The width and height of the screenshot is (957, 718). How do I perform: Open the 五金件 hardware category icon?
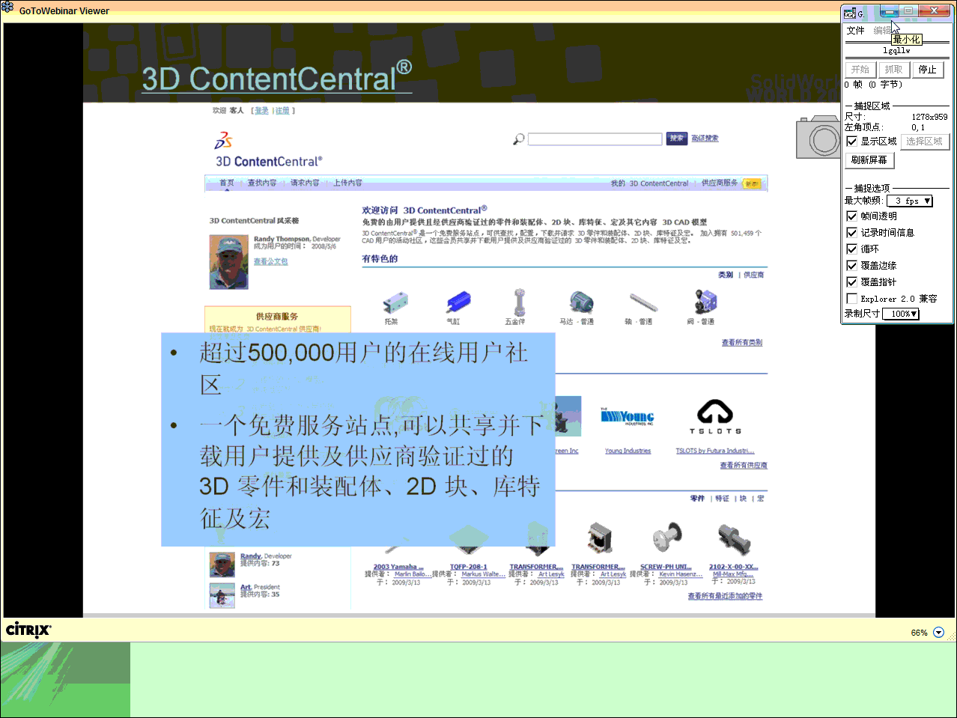coord(519,302)
